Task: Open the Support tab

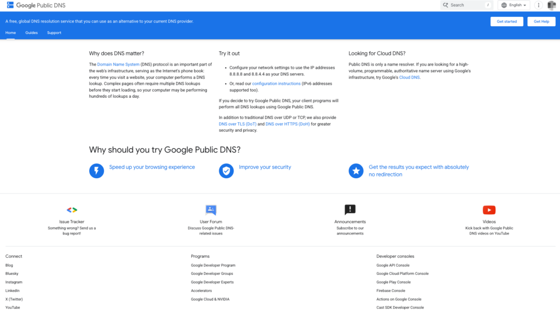Action: point(54,32)
